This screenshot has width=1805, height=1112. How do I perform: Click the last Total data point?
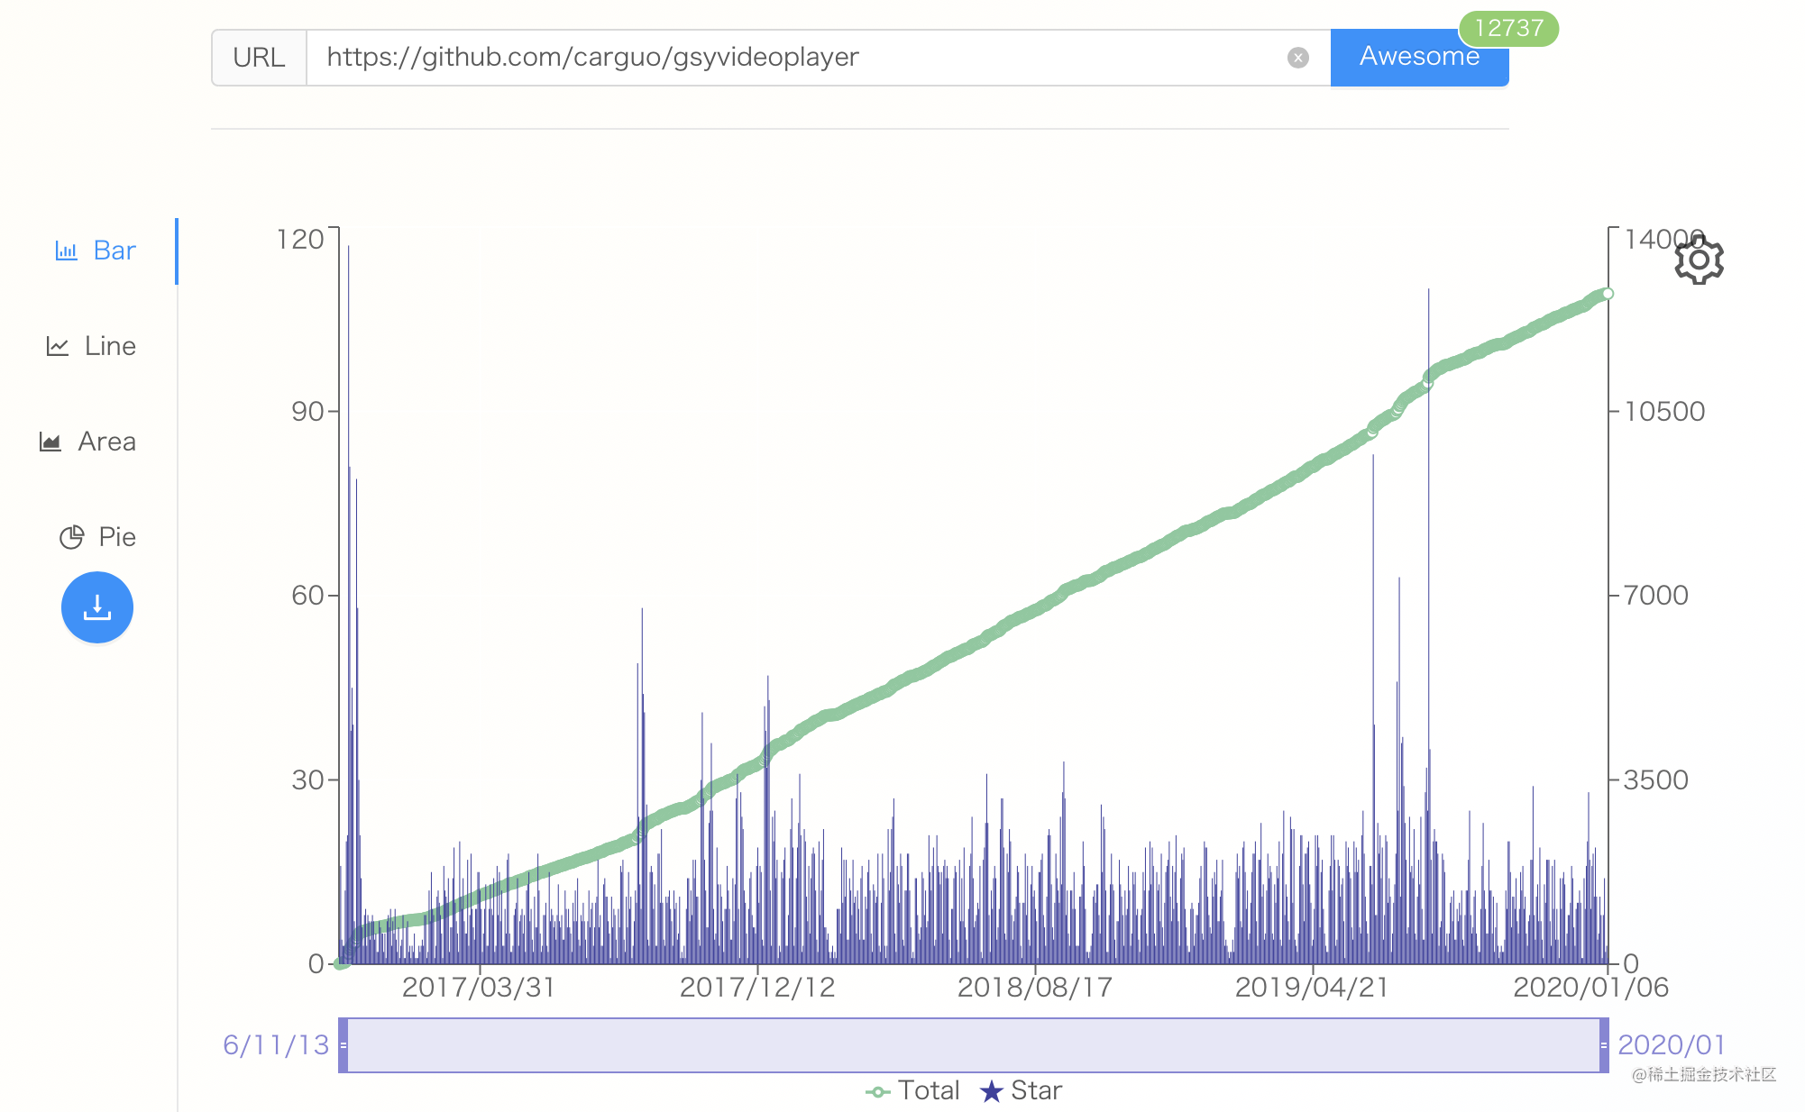pos(1608,294)
